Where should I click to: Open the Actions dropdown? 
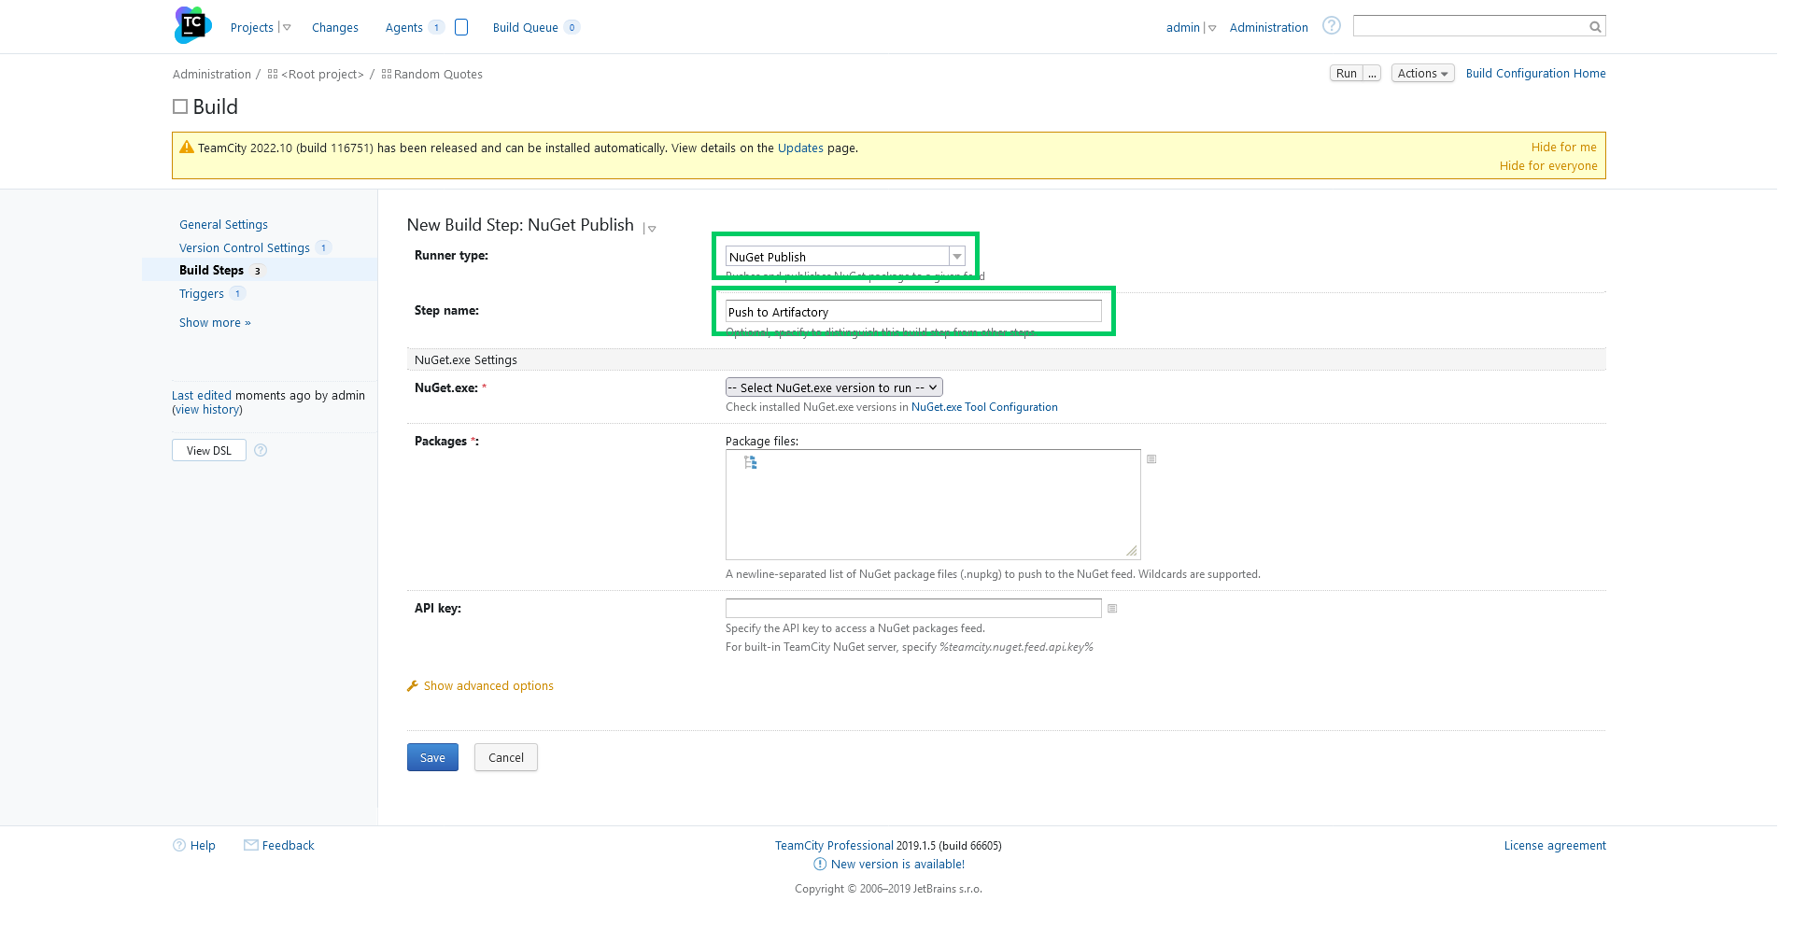point(1422,74)
